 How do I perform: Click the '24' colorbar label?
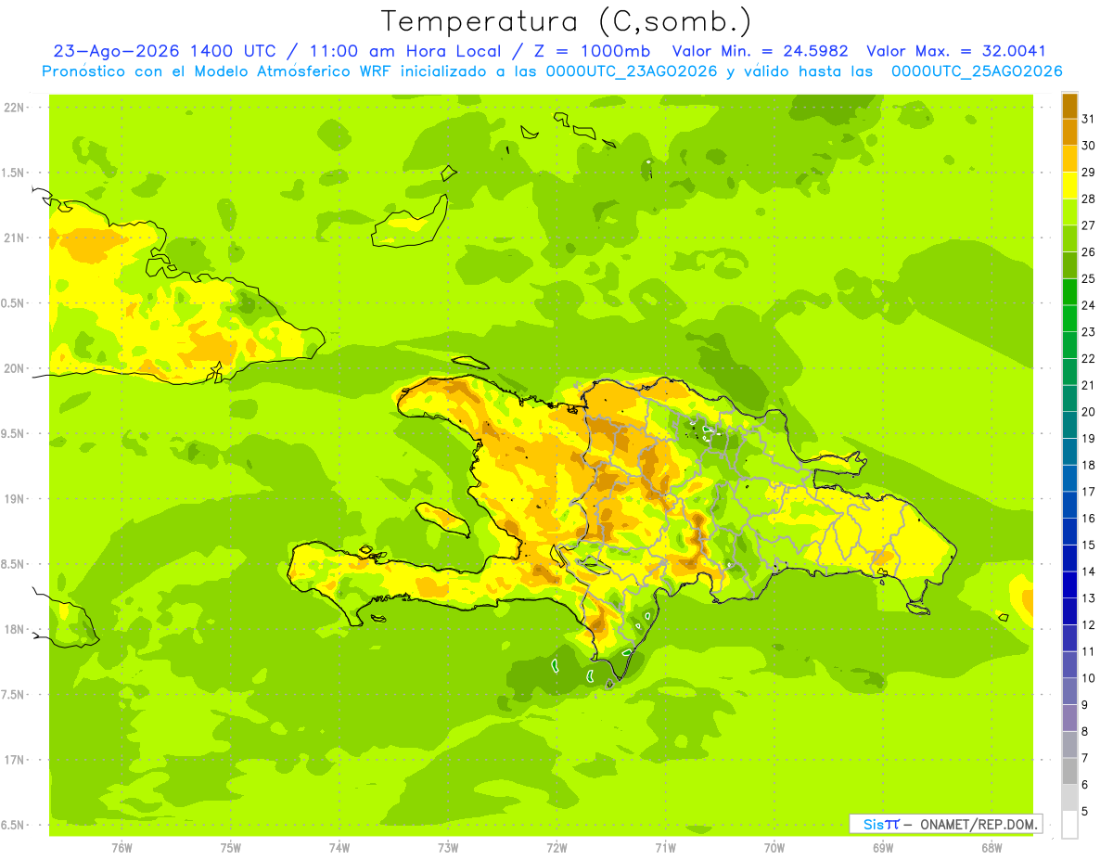(x=1089, y=305)
